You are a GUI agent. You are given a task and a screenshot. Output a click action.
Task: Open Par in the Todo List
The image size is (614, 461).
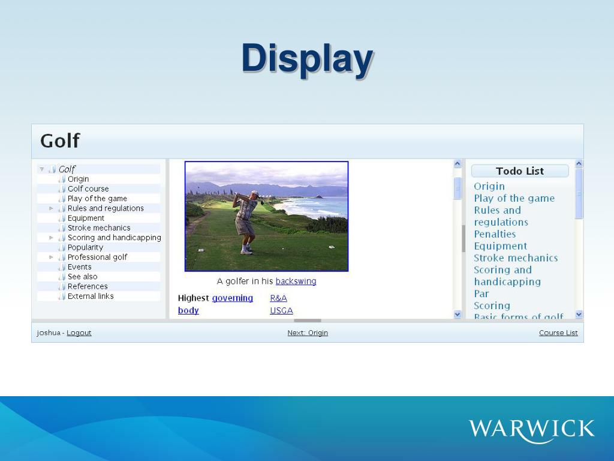pos(481,294)
